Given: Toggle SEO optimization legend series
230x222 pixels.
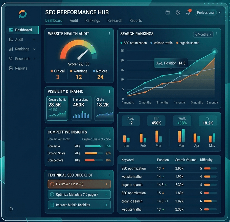Looking at the screenshot, I should [x=133, y=43].
